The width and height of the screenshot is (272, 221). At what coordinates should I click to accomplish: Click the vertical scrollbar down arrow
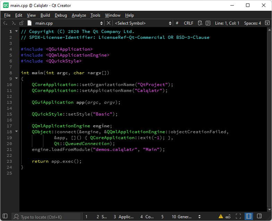269,210
